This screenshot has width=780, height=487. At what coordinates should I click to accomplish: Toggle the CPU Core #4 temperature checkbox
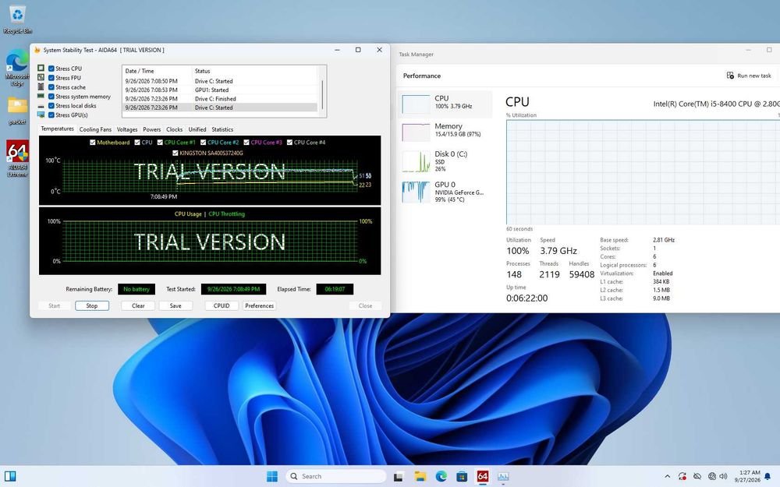[289, 142]
